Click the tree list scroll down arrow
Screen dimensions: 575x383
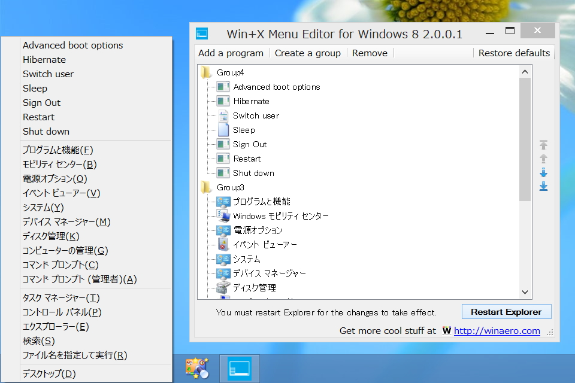[525, 292]
